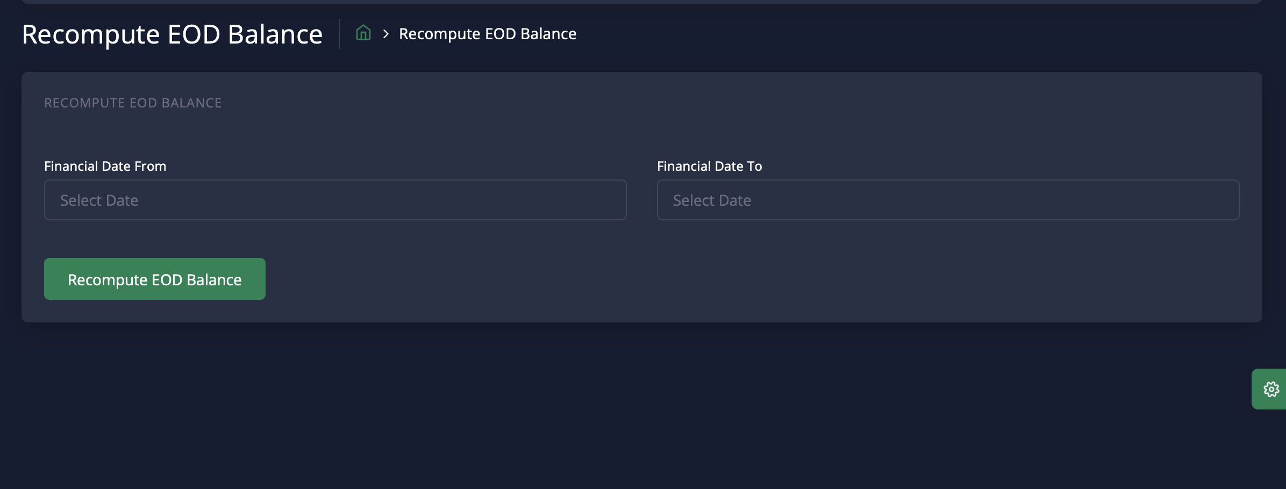Click the "Financial Date To" label
This screenshot has width=1286, height=489.
pos(709,166)
